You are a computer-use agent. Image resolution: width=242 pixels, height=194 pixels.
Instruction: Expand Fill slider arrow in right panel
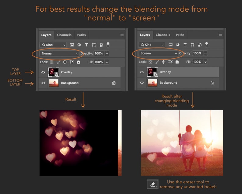click(x=205, y=62)
